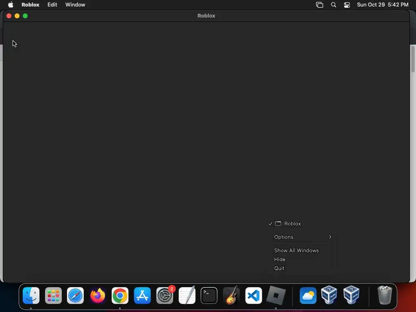Launch Safari from the Dock
The height and width of the screenshot is (312, 416).
[x=75, y=295]
